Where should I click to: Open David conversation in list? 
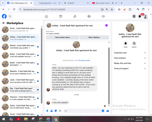point(20,107)
